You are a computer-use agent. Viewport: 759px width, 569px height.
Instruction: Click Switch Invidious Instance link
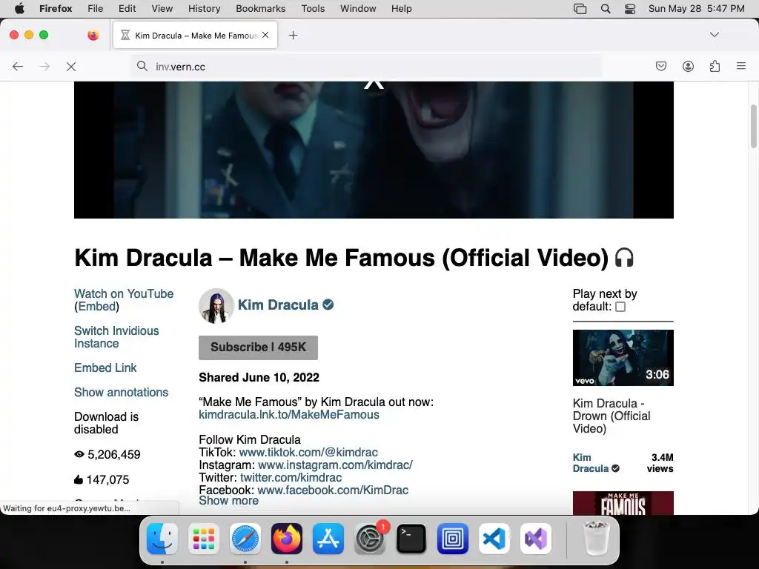116,337
